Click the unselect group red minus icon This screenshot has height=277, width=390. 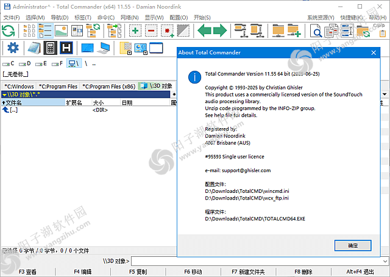coord(151,31)
